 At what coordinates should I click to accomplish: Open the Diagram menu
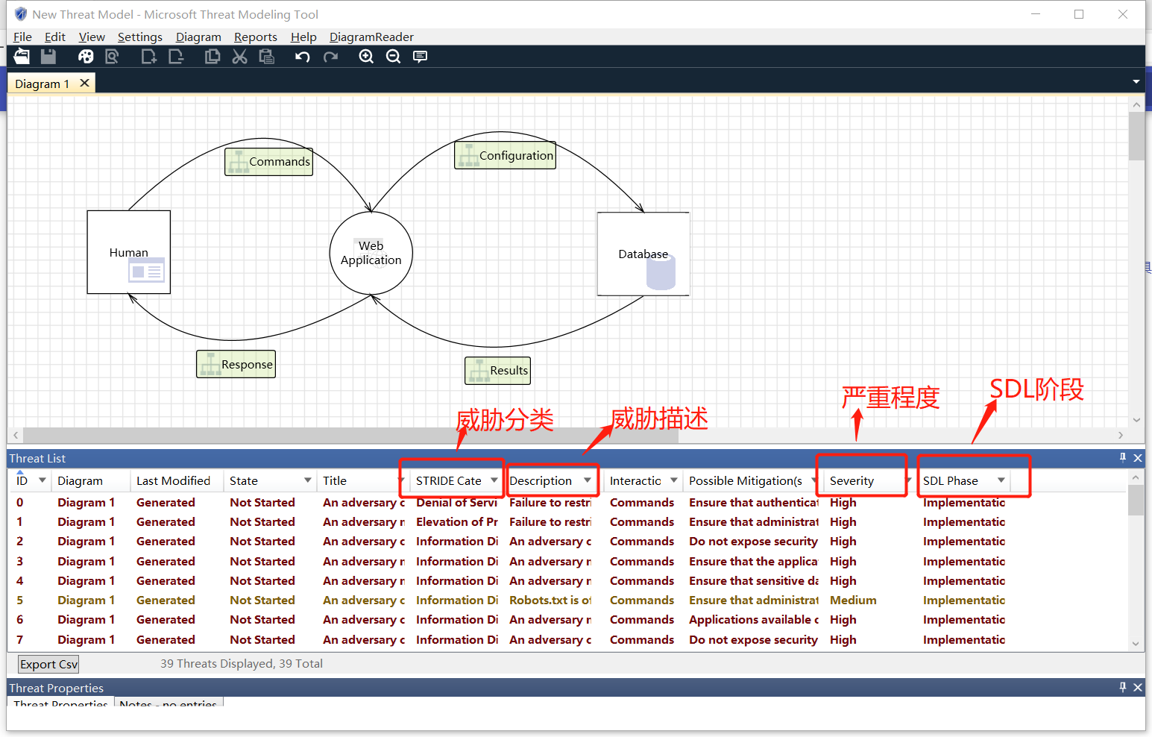pyautogui.click(x=198, y=37)
